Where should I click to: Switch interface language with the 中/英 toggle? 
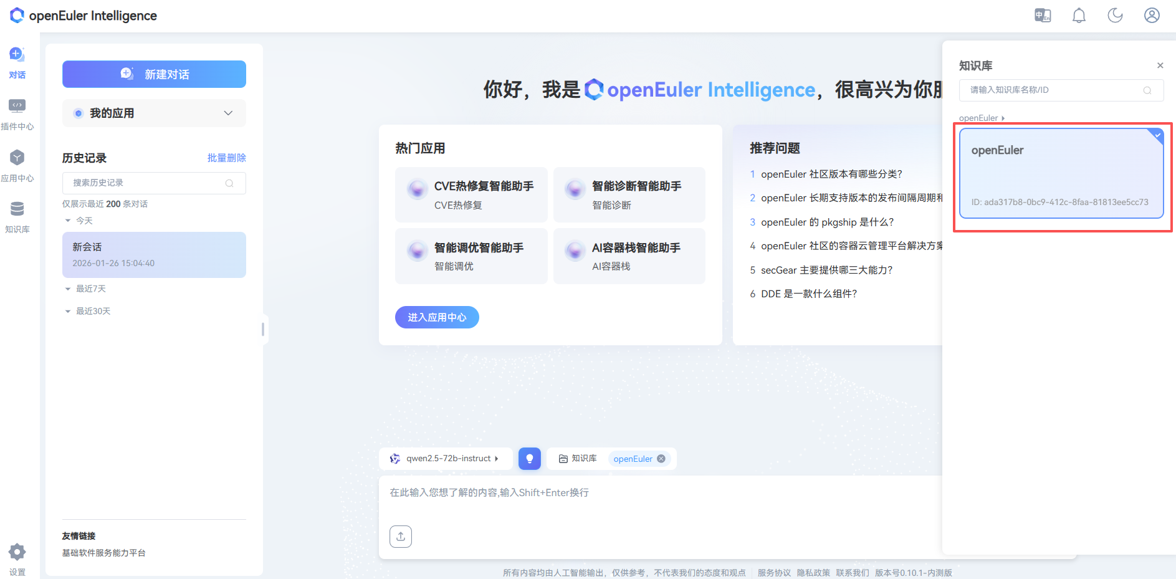click(x=1043, y=15)
